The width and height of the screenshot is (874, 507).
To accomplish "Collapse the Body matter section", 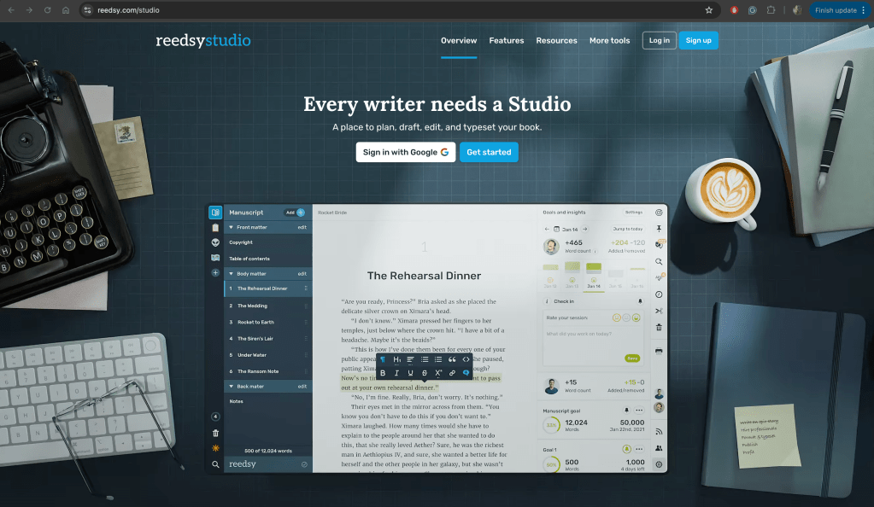I will pos(231,273).
